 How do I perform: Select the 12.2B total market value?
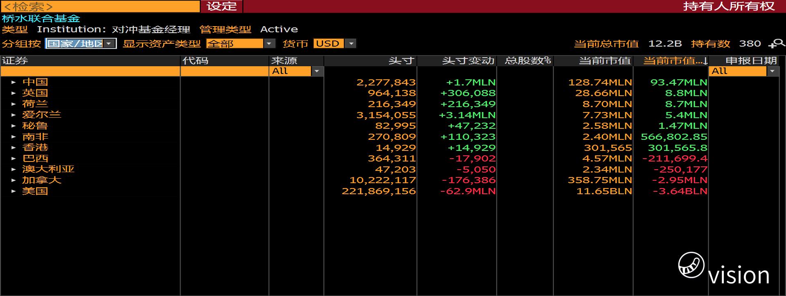(x=665, y=43)
